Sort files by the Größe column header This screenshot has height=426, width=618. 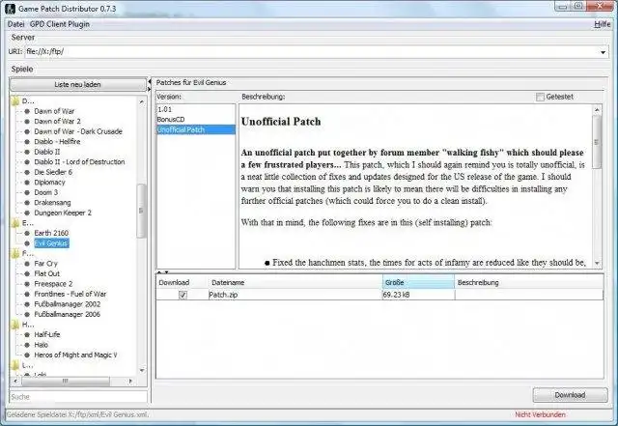[x=418, y=282]
